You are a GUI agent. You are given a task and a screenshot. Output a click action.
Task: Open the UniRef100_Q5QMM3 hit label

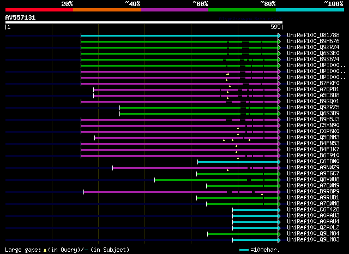[x=313, y=138]
